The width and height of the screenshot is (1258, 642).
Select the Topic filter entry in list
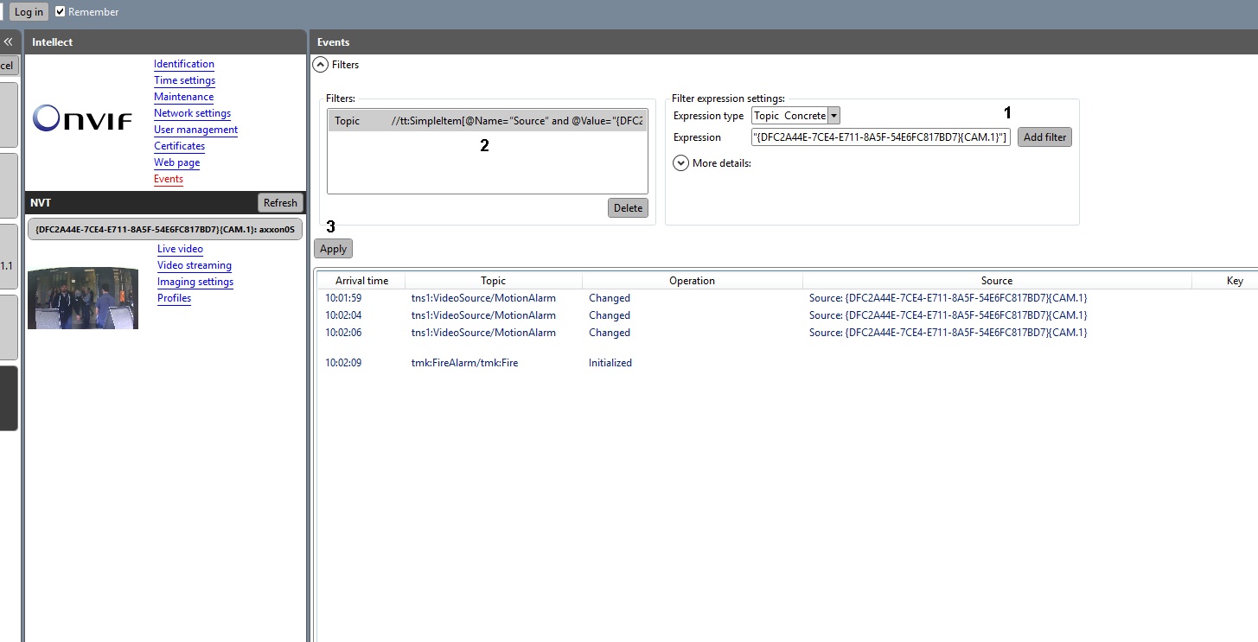(487, 121)
